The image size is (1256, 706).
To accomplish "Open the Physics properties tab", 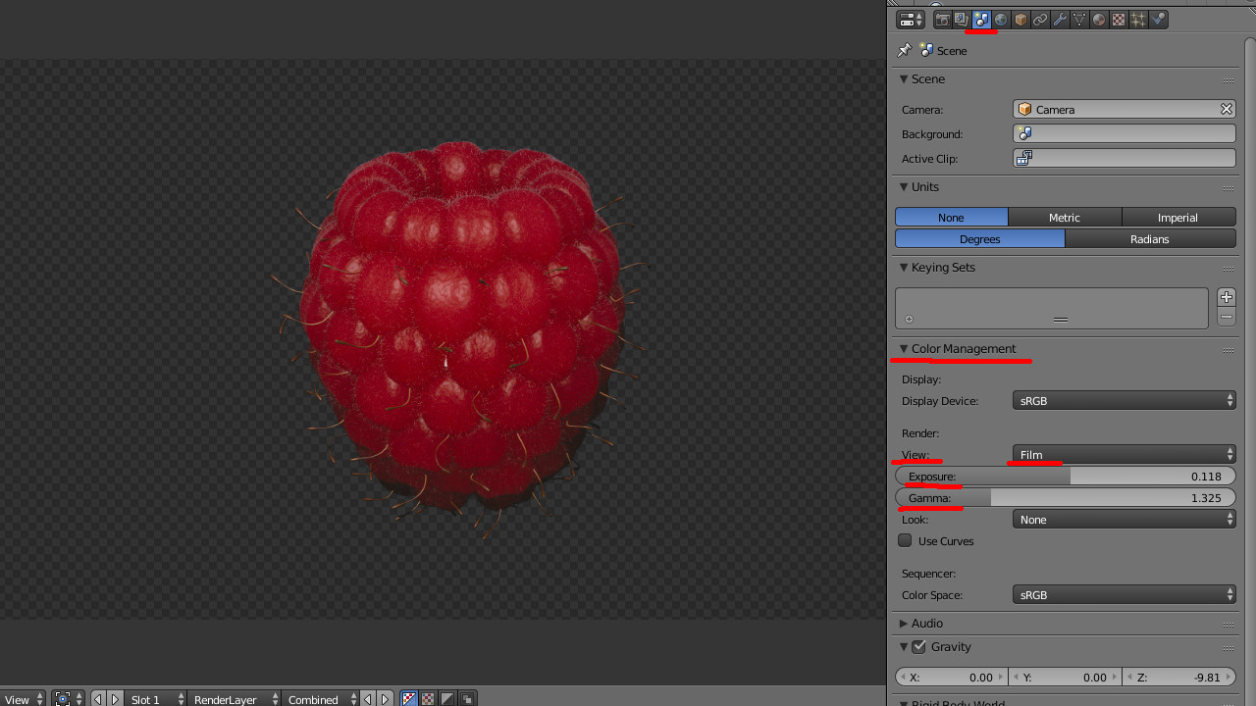I will [1158, 20].
